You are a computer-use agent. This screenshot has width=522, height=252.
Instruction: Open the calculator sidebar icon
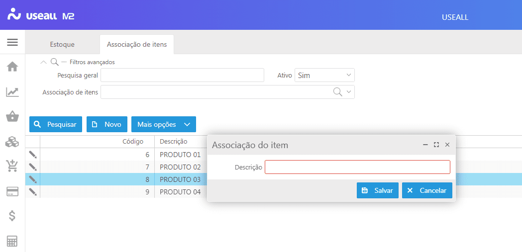(12, 241)
